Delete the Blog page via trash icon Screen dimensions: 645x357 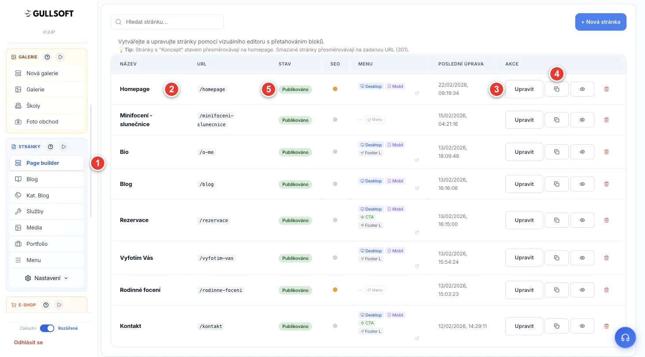tap(606, 184)
